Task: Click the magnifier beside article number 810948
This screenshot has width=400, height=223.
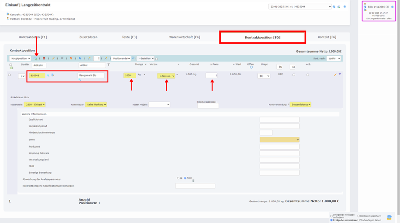Action: pyautogui.click(x=48, y=76)
